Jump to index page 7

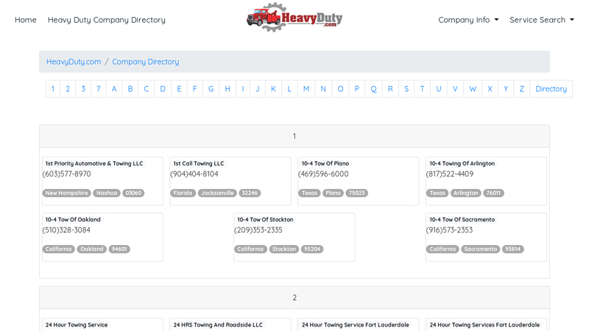99,89
